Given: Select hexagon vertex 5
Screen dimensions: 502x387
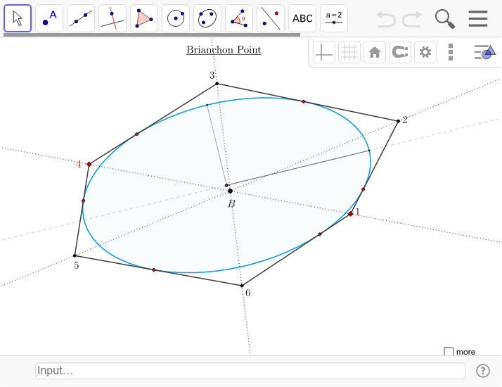Looking at the screenshot, I should 75,255.
